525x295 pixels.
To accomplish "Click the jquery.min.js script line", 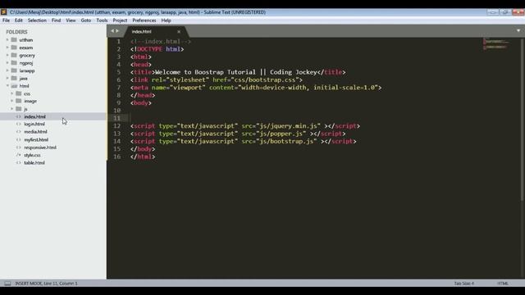I will pos(245,125).
